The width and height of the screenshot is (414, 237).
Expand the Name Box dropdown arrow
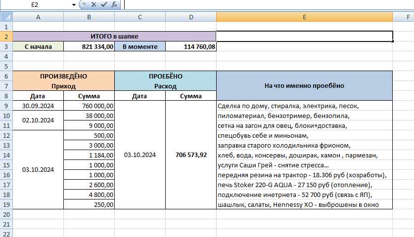(x=74, y=5)
